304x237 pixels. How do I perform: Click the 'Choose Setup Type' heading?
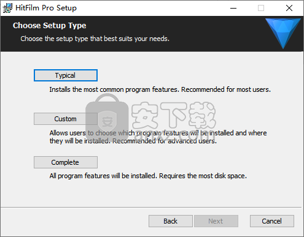50,26
